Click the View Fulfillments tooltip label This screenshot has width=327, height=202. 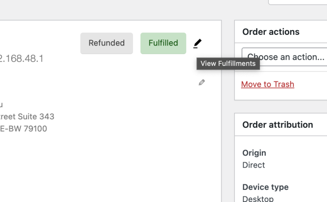click(x=228, y=64)
